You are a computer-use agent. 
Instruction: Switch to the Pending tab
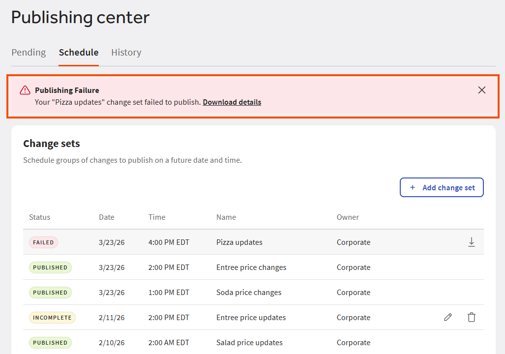[28, 52]
